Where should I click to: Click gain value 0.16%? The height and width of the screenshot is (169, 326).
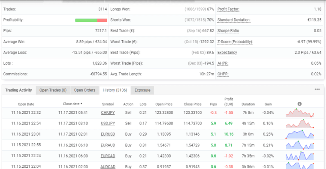(268, 123)
